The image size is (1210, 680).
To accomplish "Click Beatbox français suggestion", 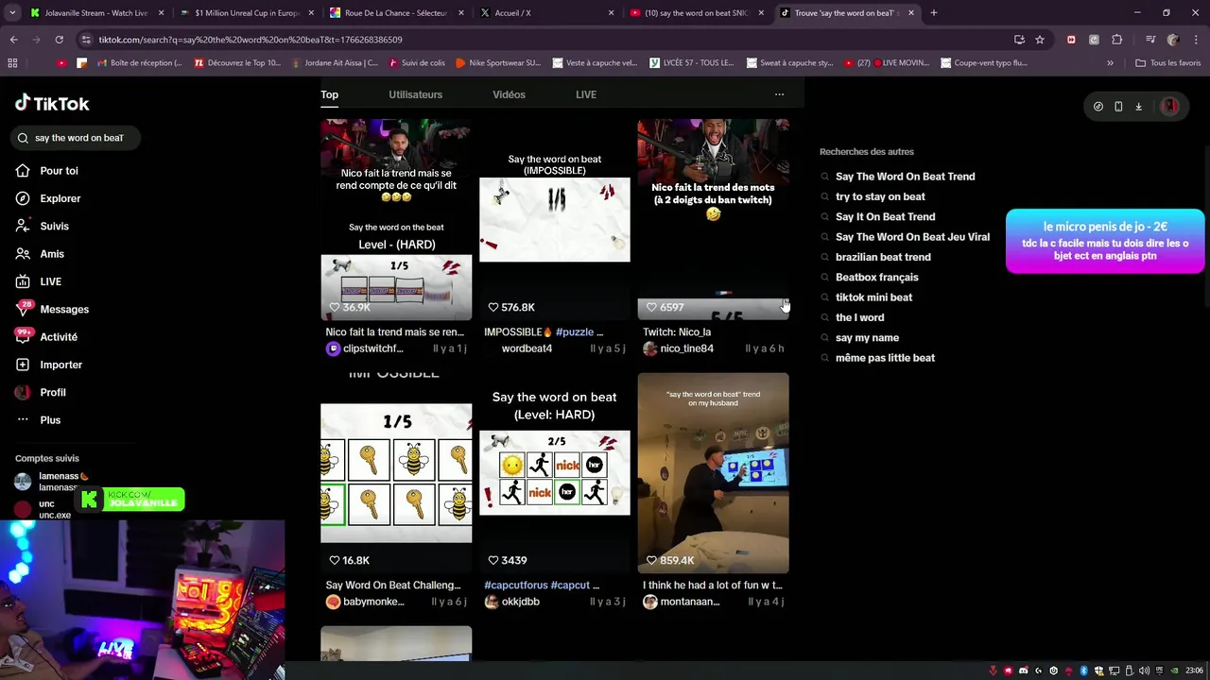I will (x=876, y=277).
